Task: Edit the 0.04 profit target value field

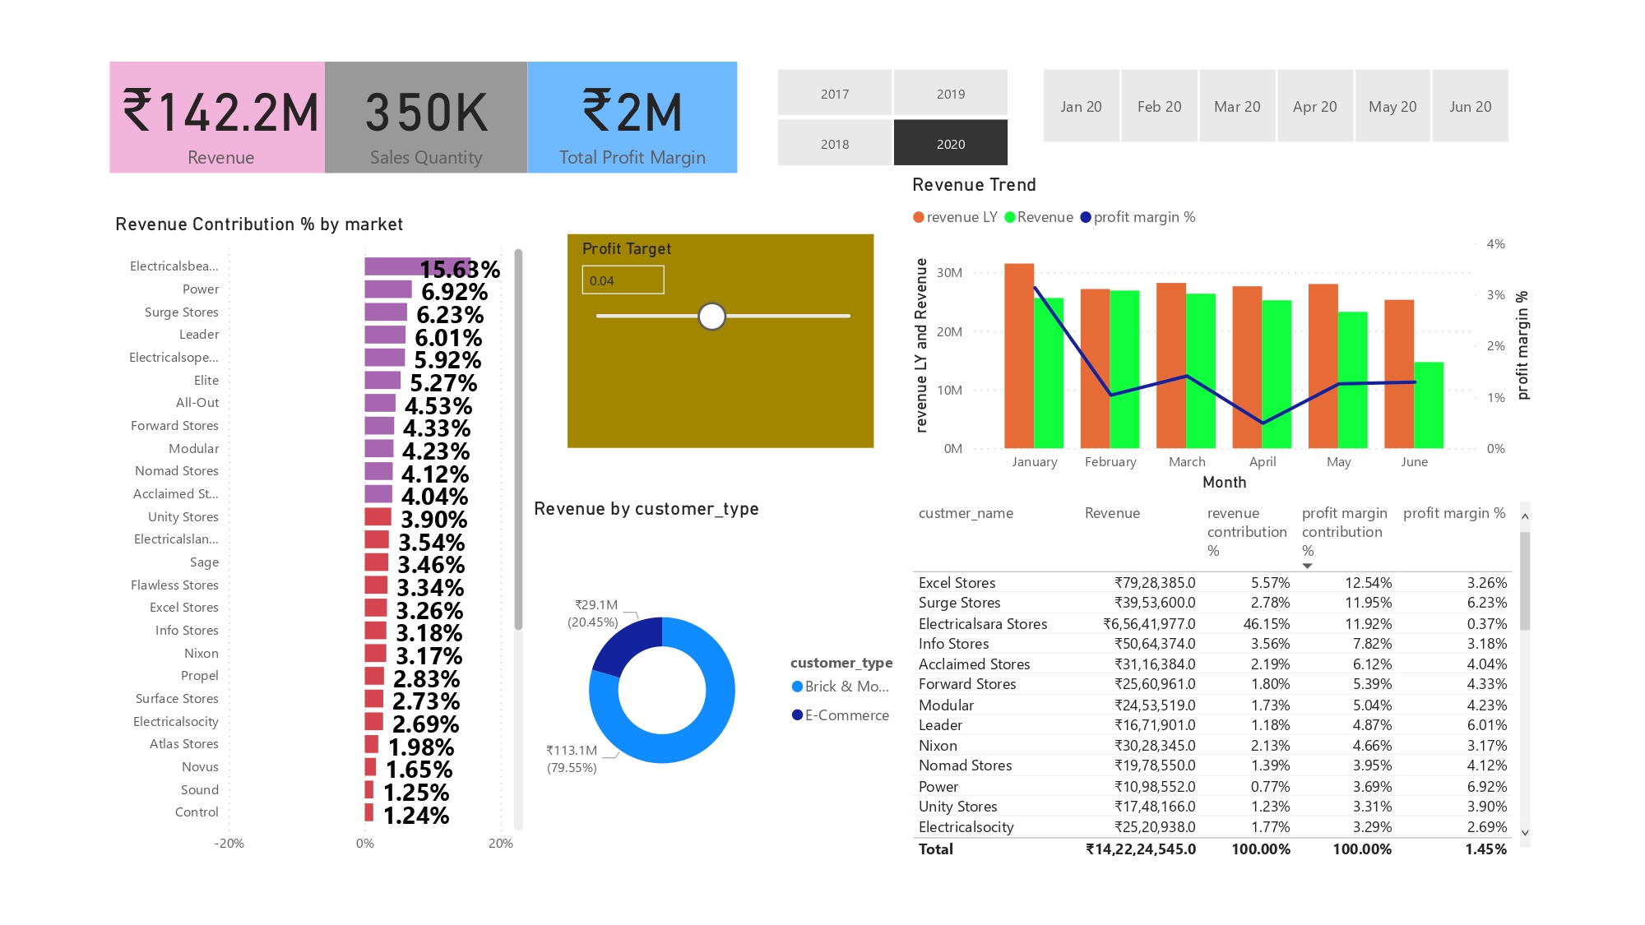Action: point(622,280)
